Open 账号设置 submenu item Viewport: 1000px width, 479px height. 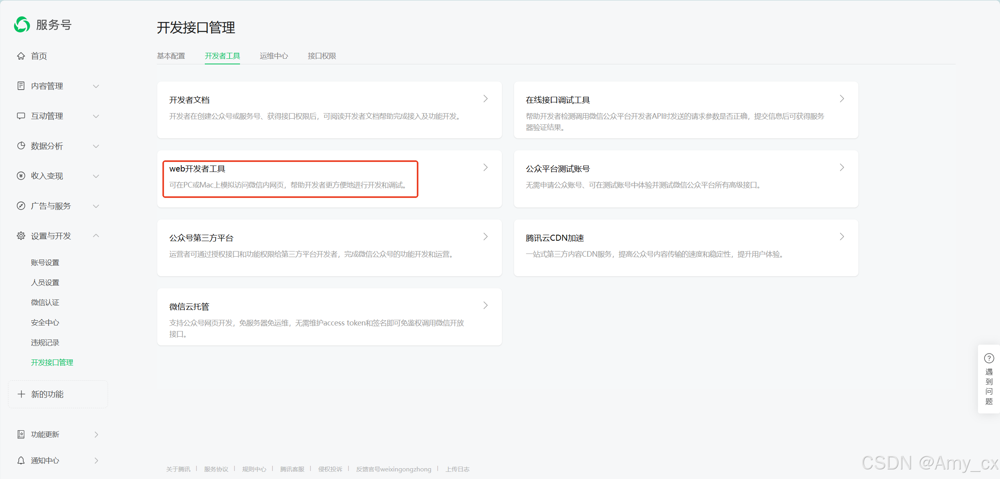[45, 262]
